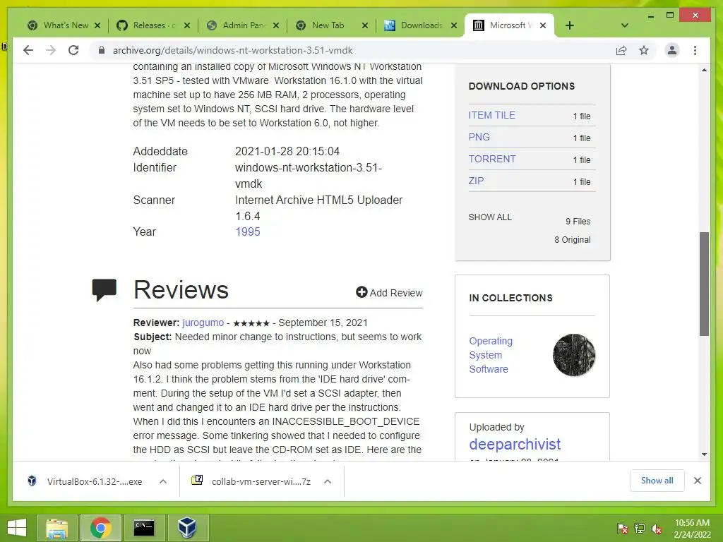Viewport: 723px width, 542px height.
Task: Open the Windows Start menu
Action: coord(17,527)
